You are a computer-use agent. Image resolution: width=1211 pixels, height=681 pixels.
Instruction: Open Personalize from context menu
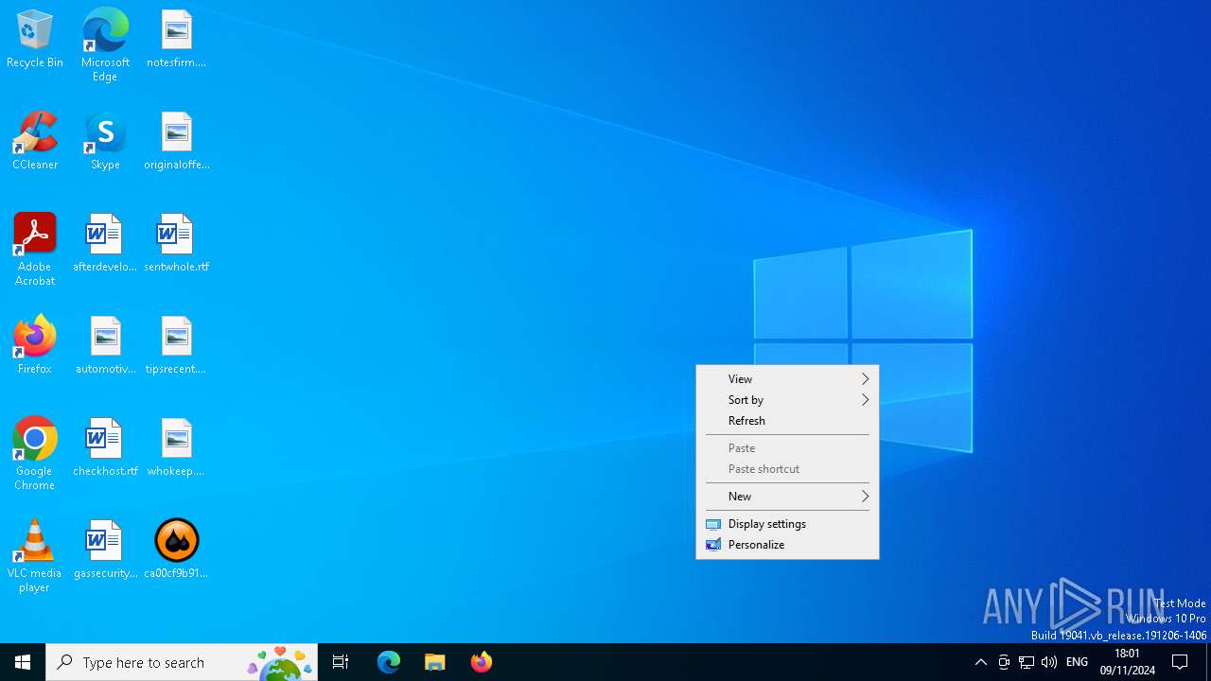[x=787, y=545]
